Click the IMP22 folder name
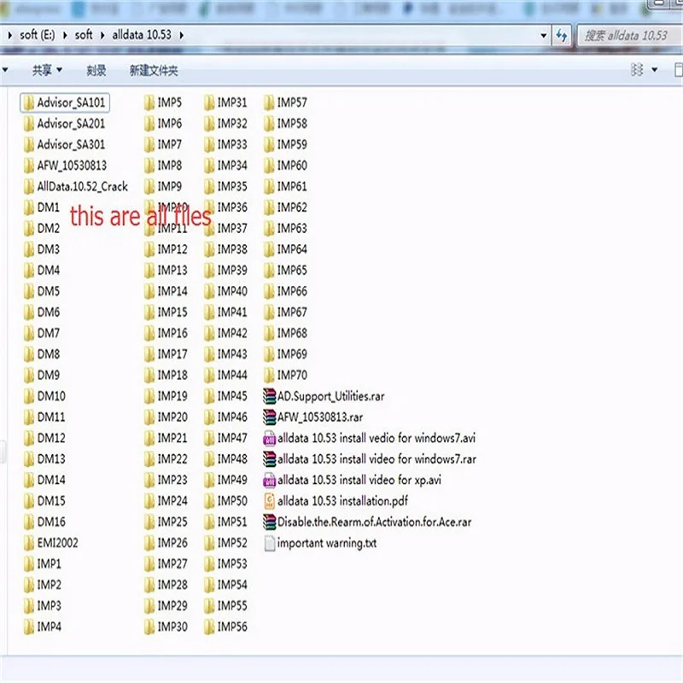Screen dimensions: 683x683 point(172,458)
